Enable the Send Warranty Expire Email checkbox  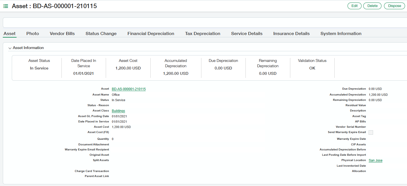point(371,132)
